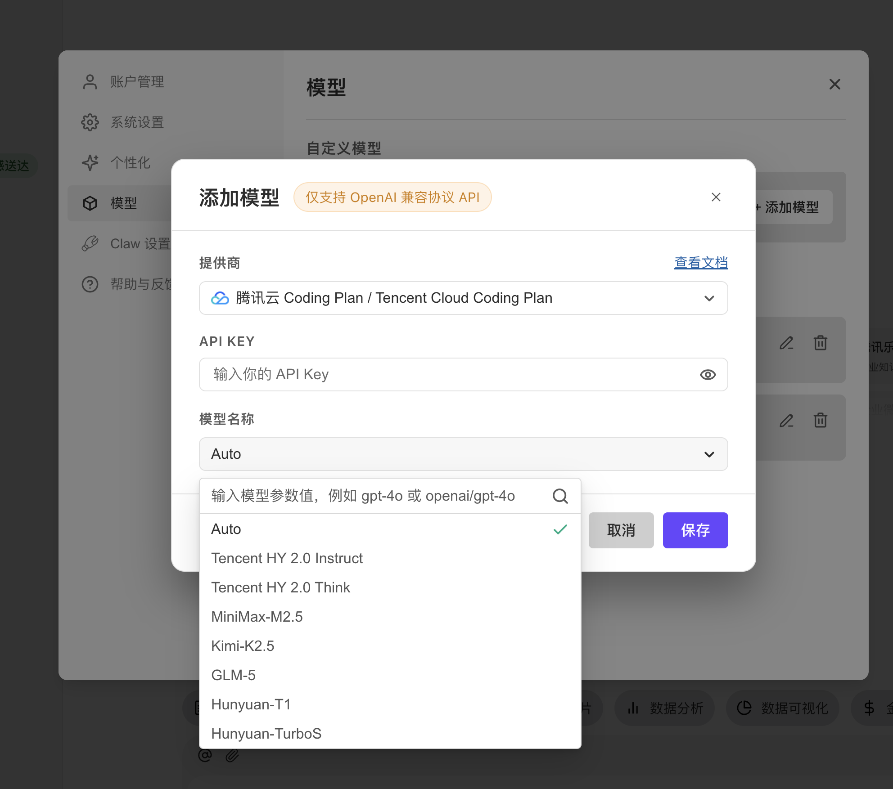Pick GLM-5 in the dropdown list

(x=233, y=675)
